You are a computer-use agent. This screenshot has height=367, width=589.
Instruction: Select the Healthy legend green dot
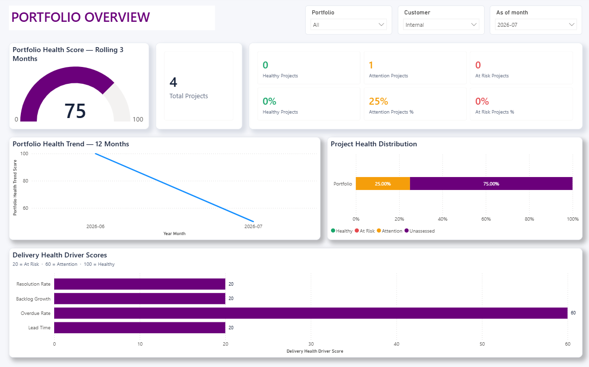[x=333, y=231]
